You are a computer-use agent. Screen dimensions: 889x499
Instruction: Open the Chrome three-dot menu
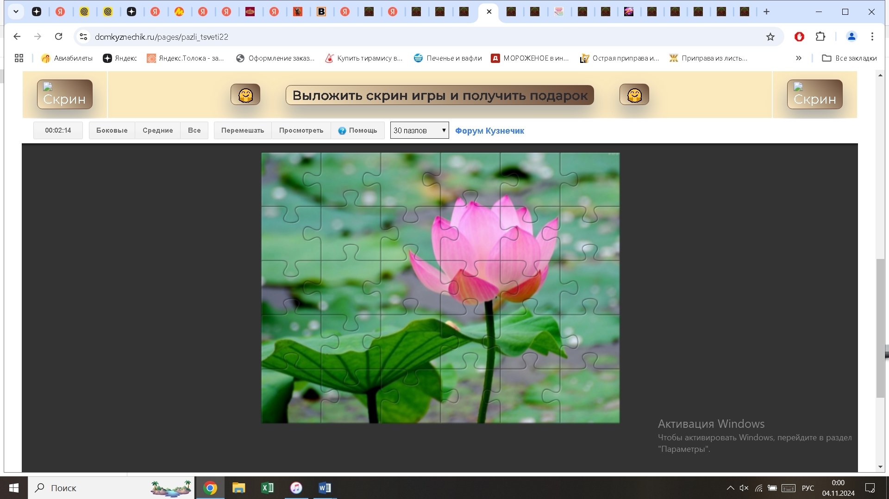872,37
